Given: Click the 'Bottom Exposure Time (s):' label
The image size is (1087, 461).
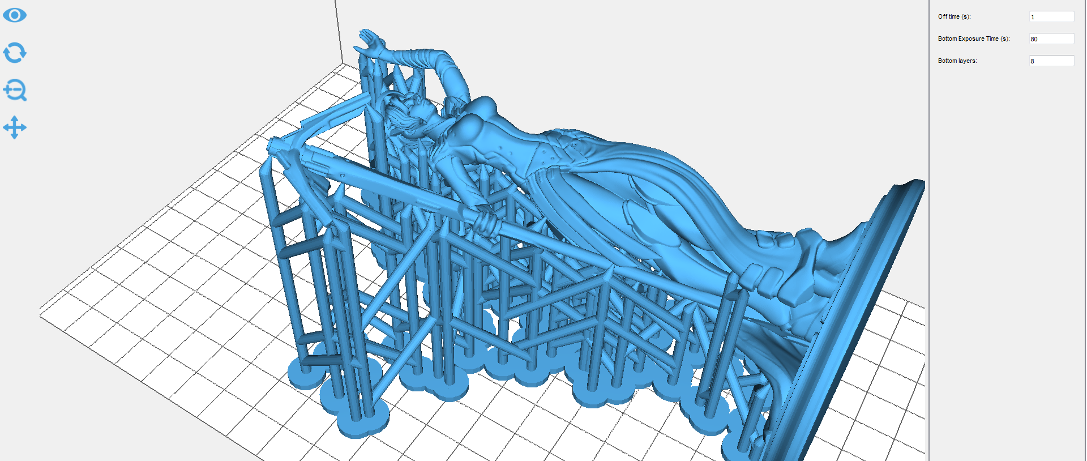Looking at the screenshot, I should 974,39.
